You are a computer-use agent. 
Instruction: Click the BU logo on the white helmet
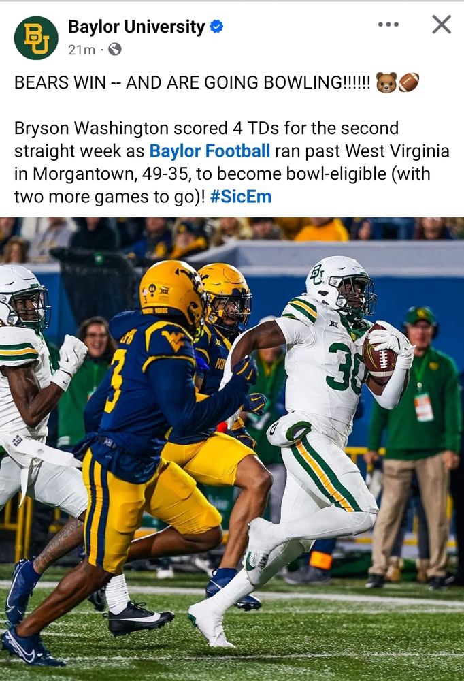click(x=317, y=274)
